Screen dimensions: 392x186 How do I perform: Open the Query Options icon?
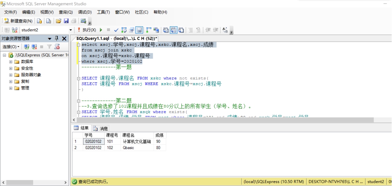(132, 30)
